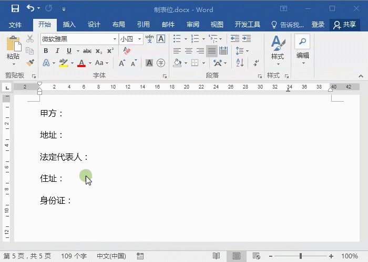Click the Format Painter brush icon

(x=30, y=62)
